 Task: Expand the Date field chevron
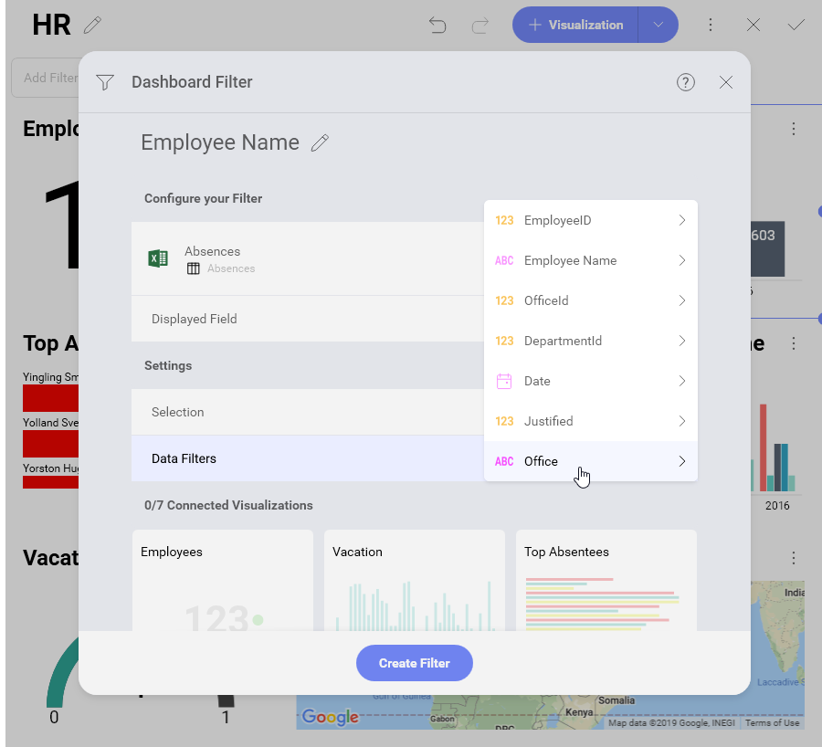(681, 381)
